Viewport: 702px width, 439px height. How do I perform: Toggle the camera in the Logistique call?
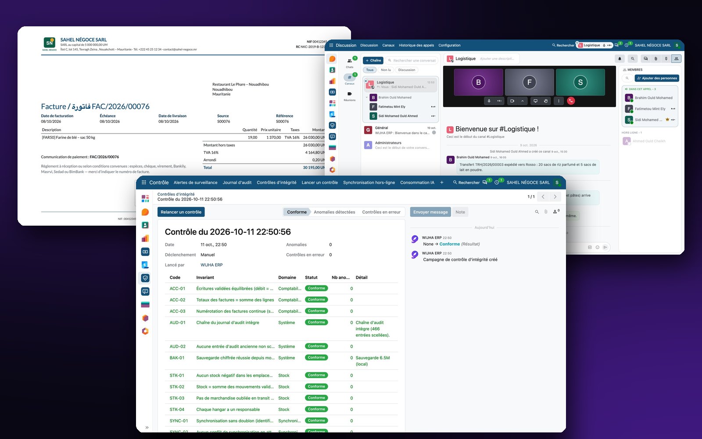click(x=512, y=101)
